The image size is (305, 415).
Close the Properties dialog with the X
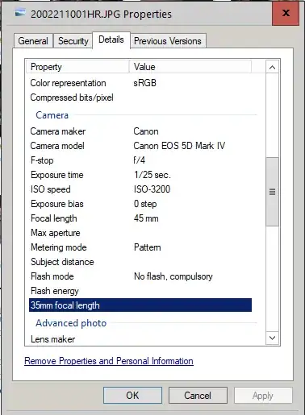[x=286, y=13]
